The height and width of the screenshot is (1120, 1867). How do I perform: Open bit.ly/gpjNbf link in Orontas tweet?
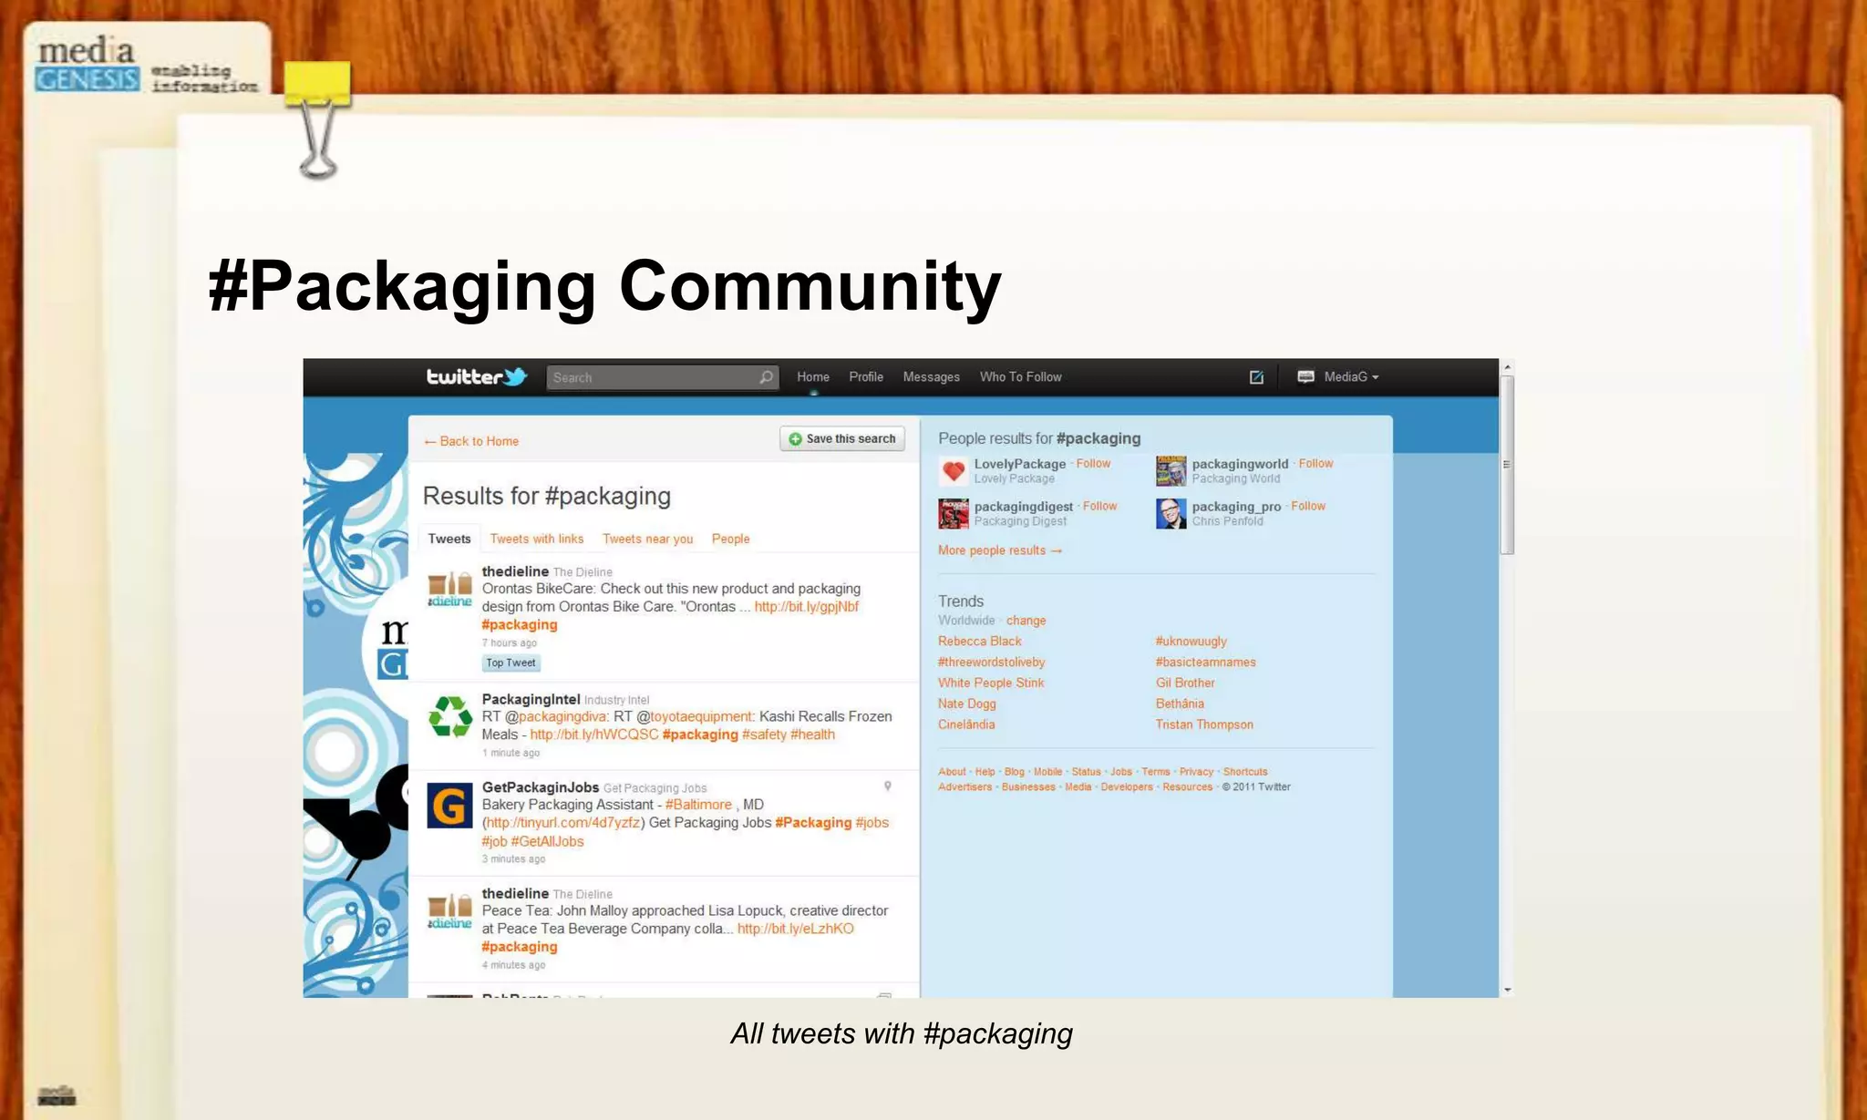(x=807, y=607)
